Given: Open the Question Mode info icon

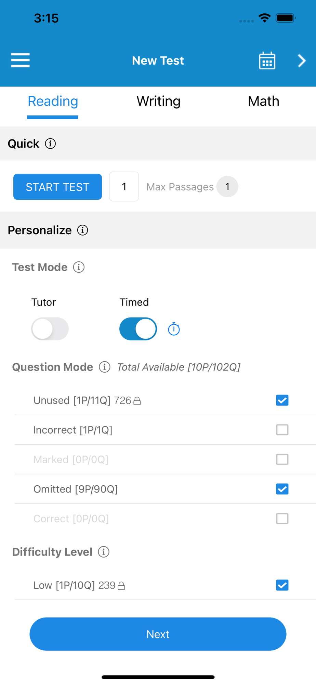Looking at the screenshot, I should point(105,367).
